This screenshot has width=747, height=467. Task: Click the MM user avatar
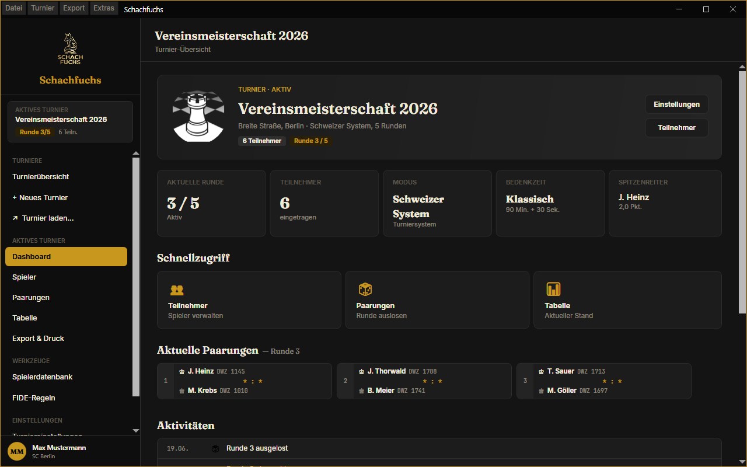point(17,452)
